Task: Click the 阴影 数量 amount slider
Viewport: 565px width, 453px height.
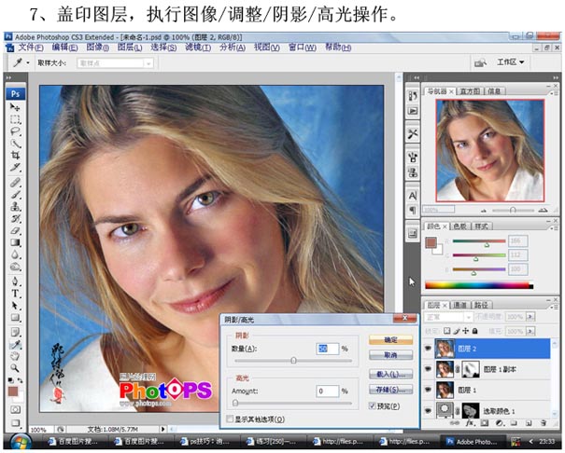Action: 294,361
